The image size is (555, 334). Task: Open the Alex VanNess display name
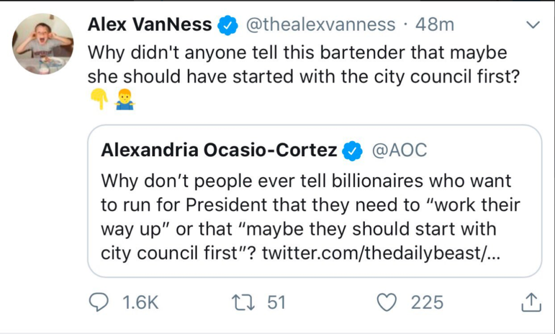(150, 25)
